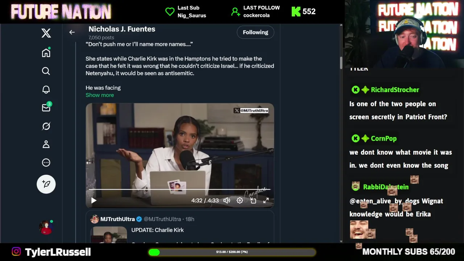Image resolution: width=464 pixels, height=261 pixels.
Task: Click the 4:32 / 4:33 time display
Action: pyautogui.click(x=205, y=200)
